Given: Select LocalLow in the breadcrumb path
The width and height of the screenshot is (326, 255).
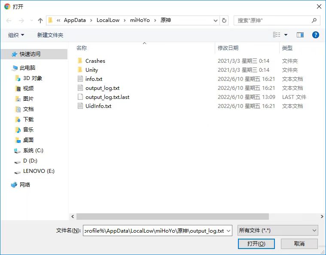Looking at the screenshot, I should [x=108, y=20].
